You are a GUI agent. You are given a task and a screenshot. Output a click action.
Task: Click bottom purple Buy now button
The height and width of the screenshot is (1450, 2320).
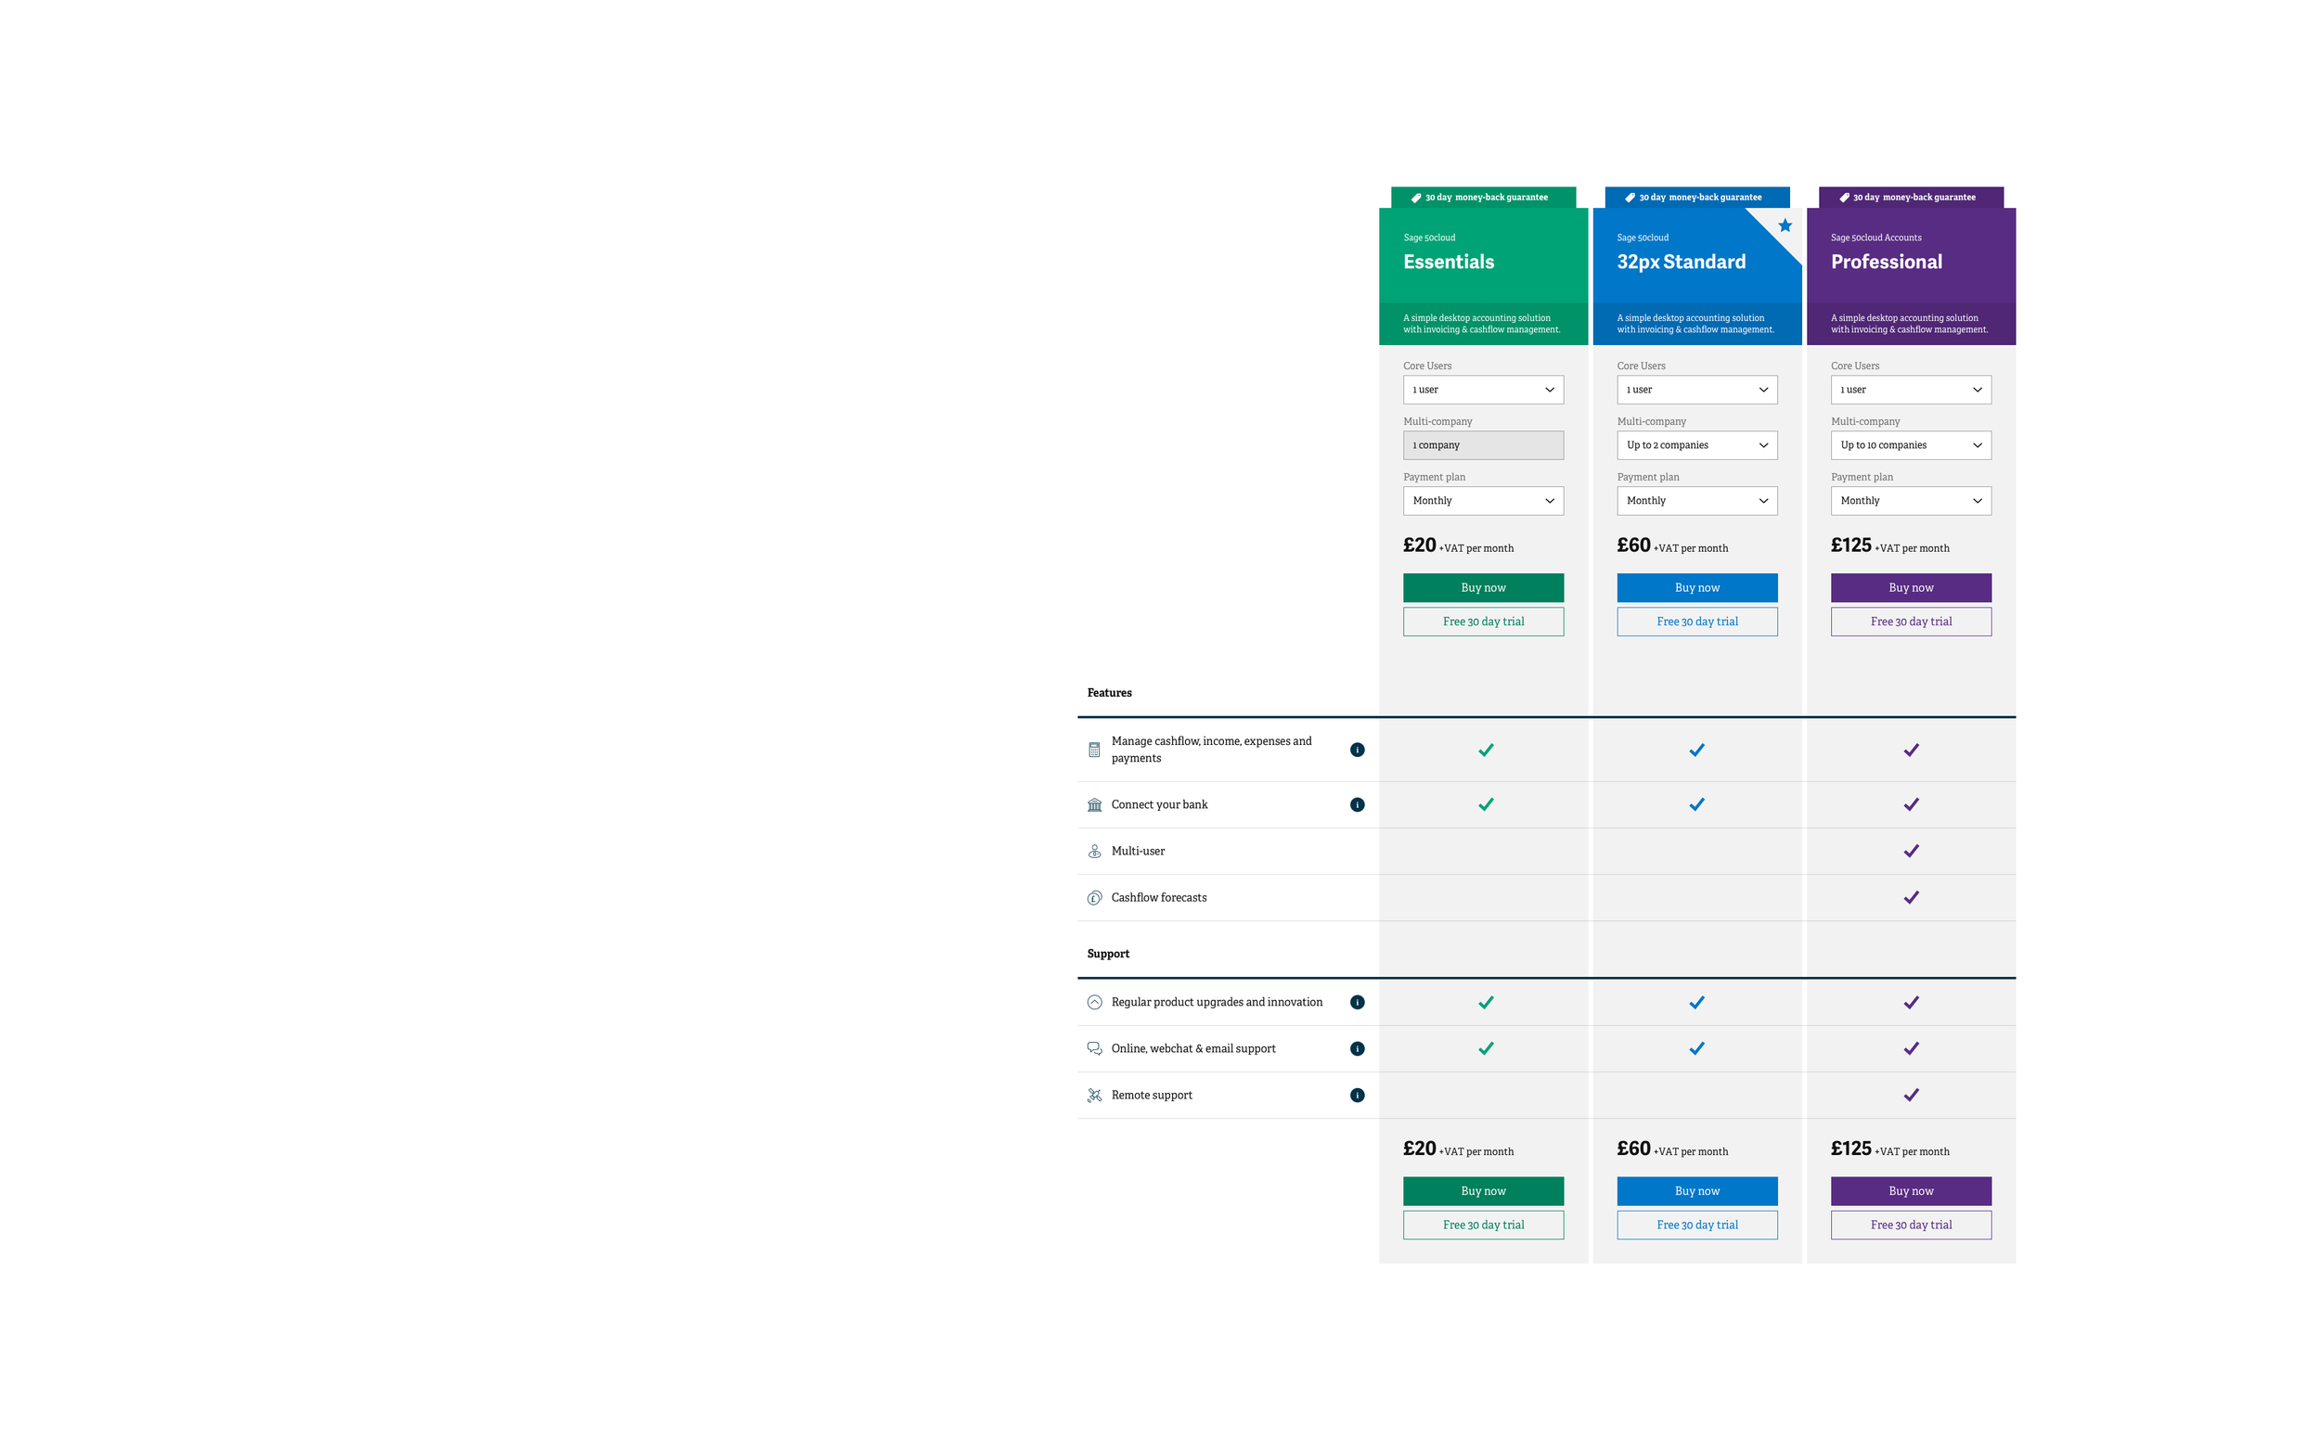[1910, 1191]
